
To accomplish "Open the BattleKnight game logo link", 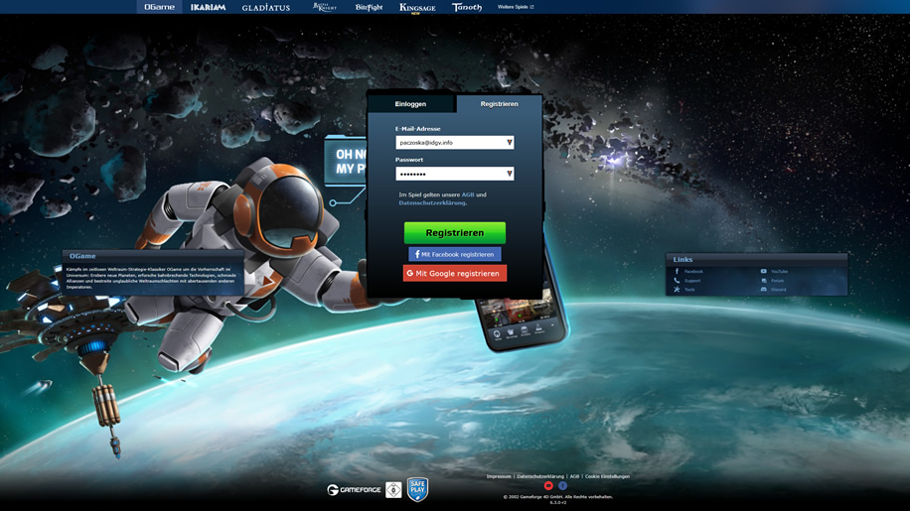I will tap(325, 7).
